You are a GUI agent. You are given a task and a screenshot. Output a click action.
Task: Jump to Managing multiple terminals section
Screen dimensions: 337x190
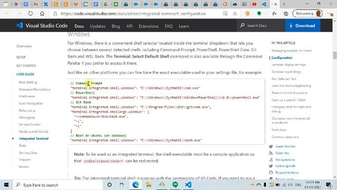click(291, 51)
